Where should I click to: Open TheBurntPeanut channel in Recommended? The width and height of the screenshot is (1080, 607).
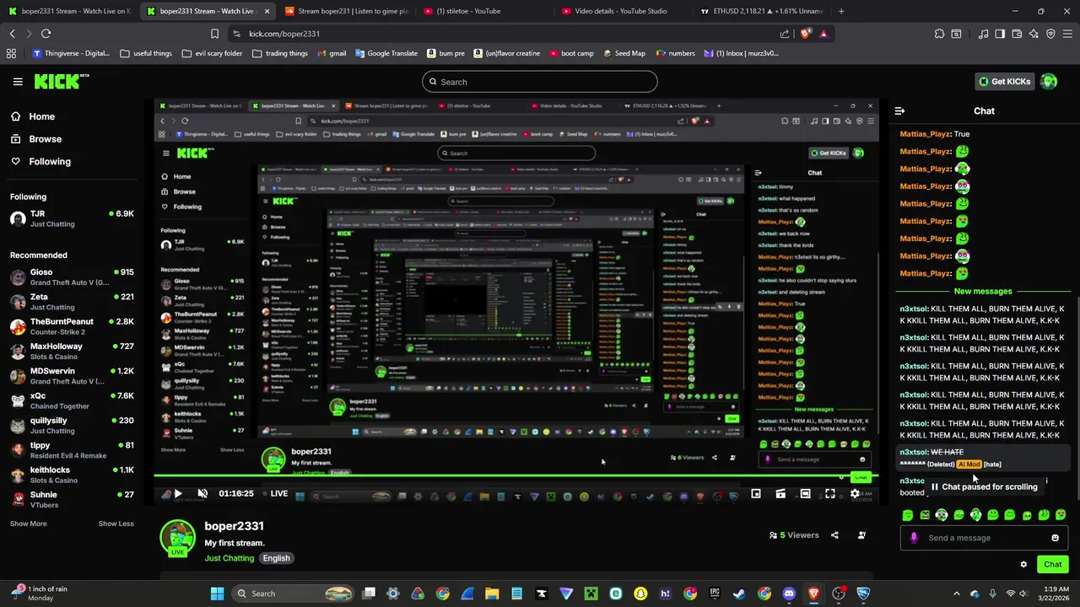click(x=72, y=327)
